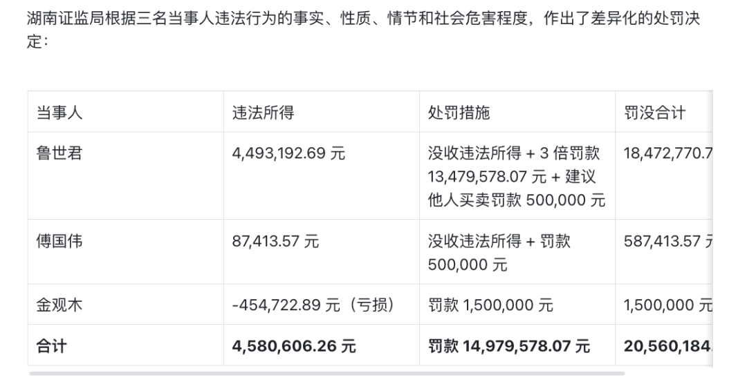Select the 87,413.57 元 cell
The width and height of the screenshot is (747, 382).
pos(276,241)
